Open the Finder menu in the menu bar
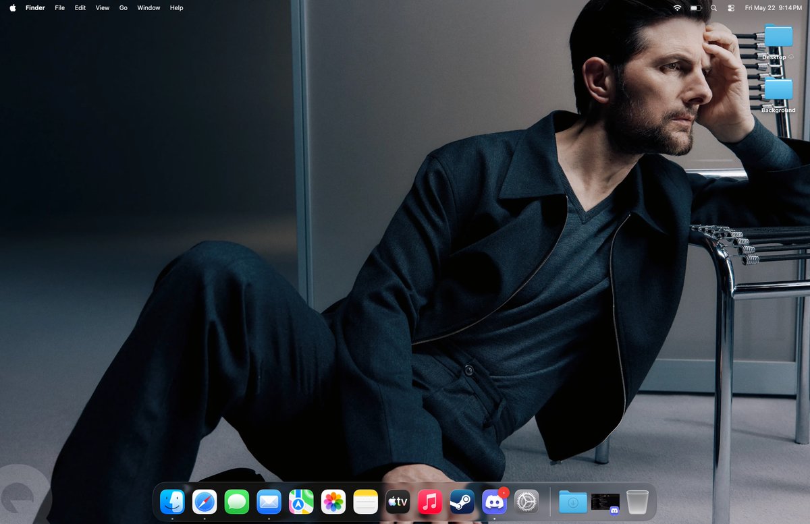The image size is (810, 524). click(x=35, y=7)
